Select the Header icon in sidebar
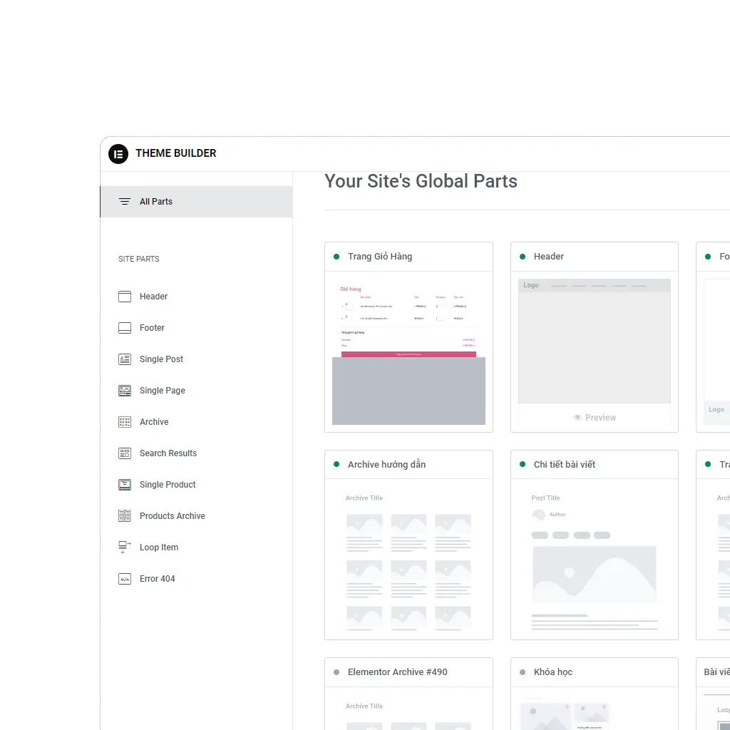 (x=125, y=297)
